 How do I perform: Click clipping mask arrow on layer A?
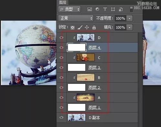[74, 97]
